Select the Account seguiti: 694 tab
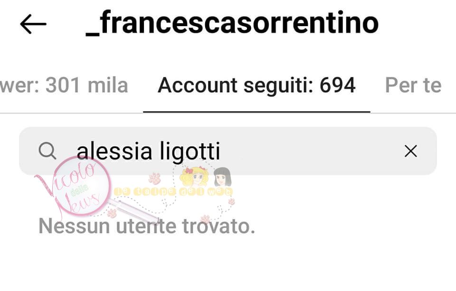Screen dimensions: 456x291 (256, 85)
